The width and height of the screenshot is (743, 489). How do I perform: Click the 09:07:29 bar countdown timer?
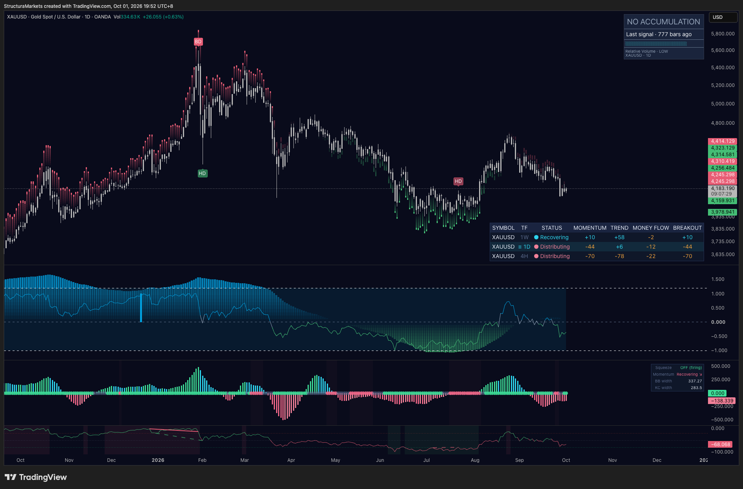[x=721, y=194]
